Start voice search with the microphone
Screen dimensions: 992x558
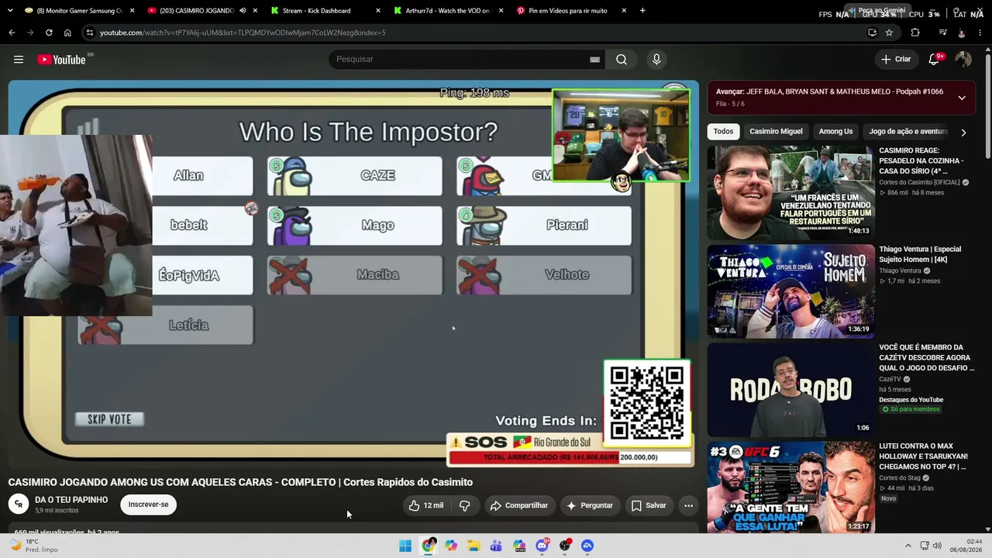point(656,60)
